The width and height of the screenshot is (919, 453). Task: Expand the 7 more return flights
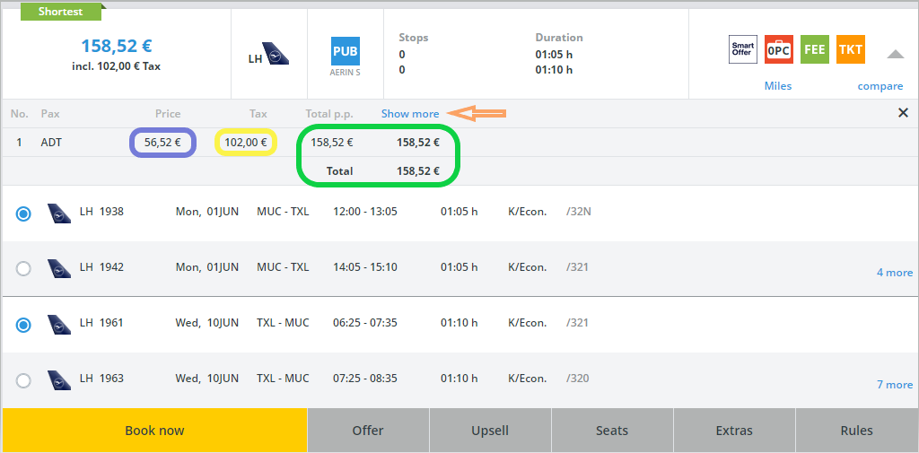click(x=894, y=385)
